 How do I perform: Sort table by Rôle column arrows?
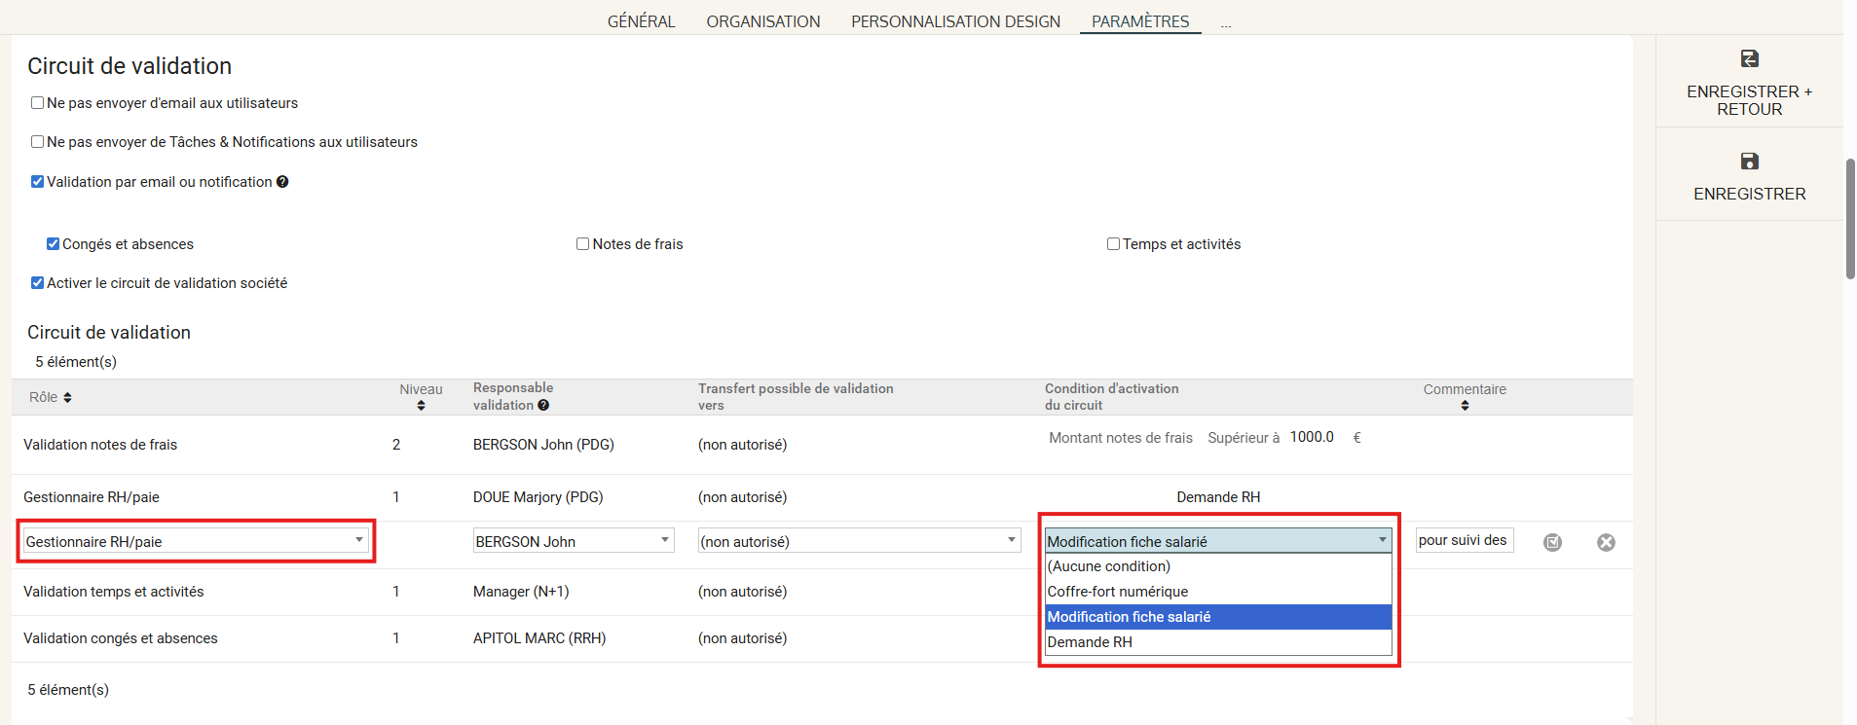click(67, 397)
